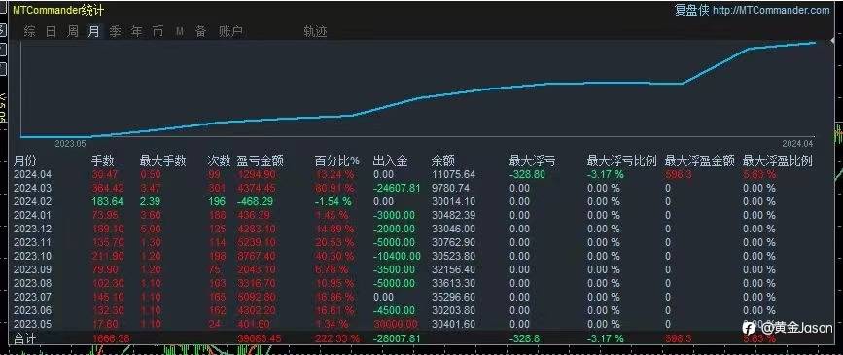The height and width of the screenshot is (355, 843).
Task: Click the 最大浮盈金额 column header
Action: click(700, 160)
